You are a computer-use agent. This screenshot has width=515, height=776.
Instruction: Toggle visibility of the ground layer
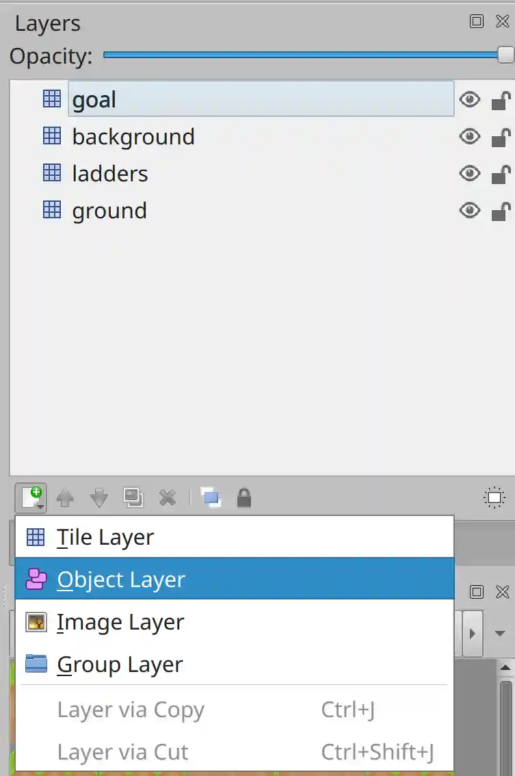click(x=469, y=210)
